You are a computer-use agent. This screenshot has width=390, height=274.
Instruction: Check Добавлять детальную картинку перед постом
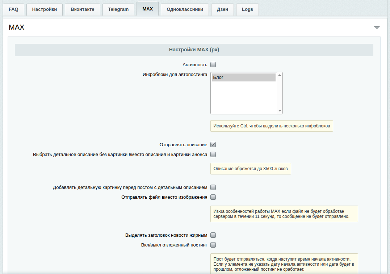coord(213,187)
